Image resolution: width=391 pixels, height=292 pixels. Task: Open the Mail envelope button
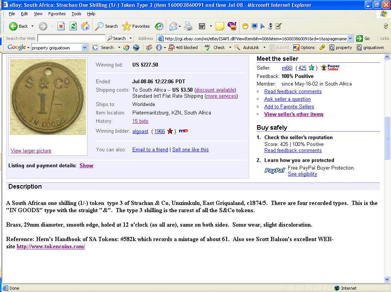[173, 26]
